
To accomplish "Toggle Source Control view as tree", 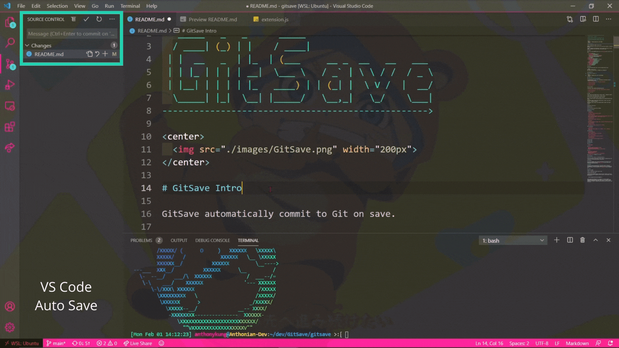I will 74,19.
